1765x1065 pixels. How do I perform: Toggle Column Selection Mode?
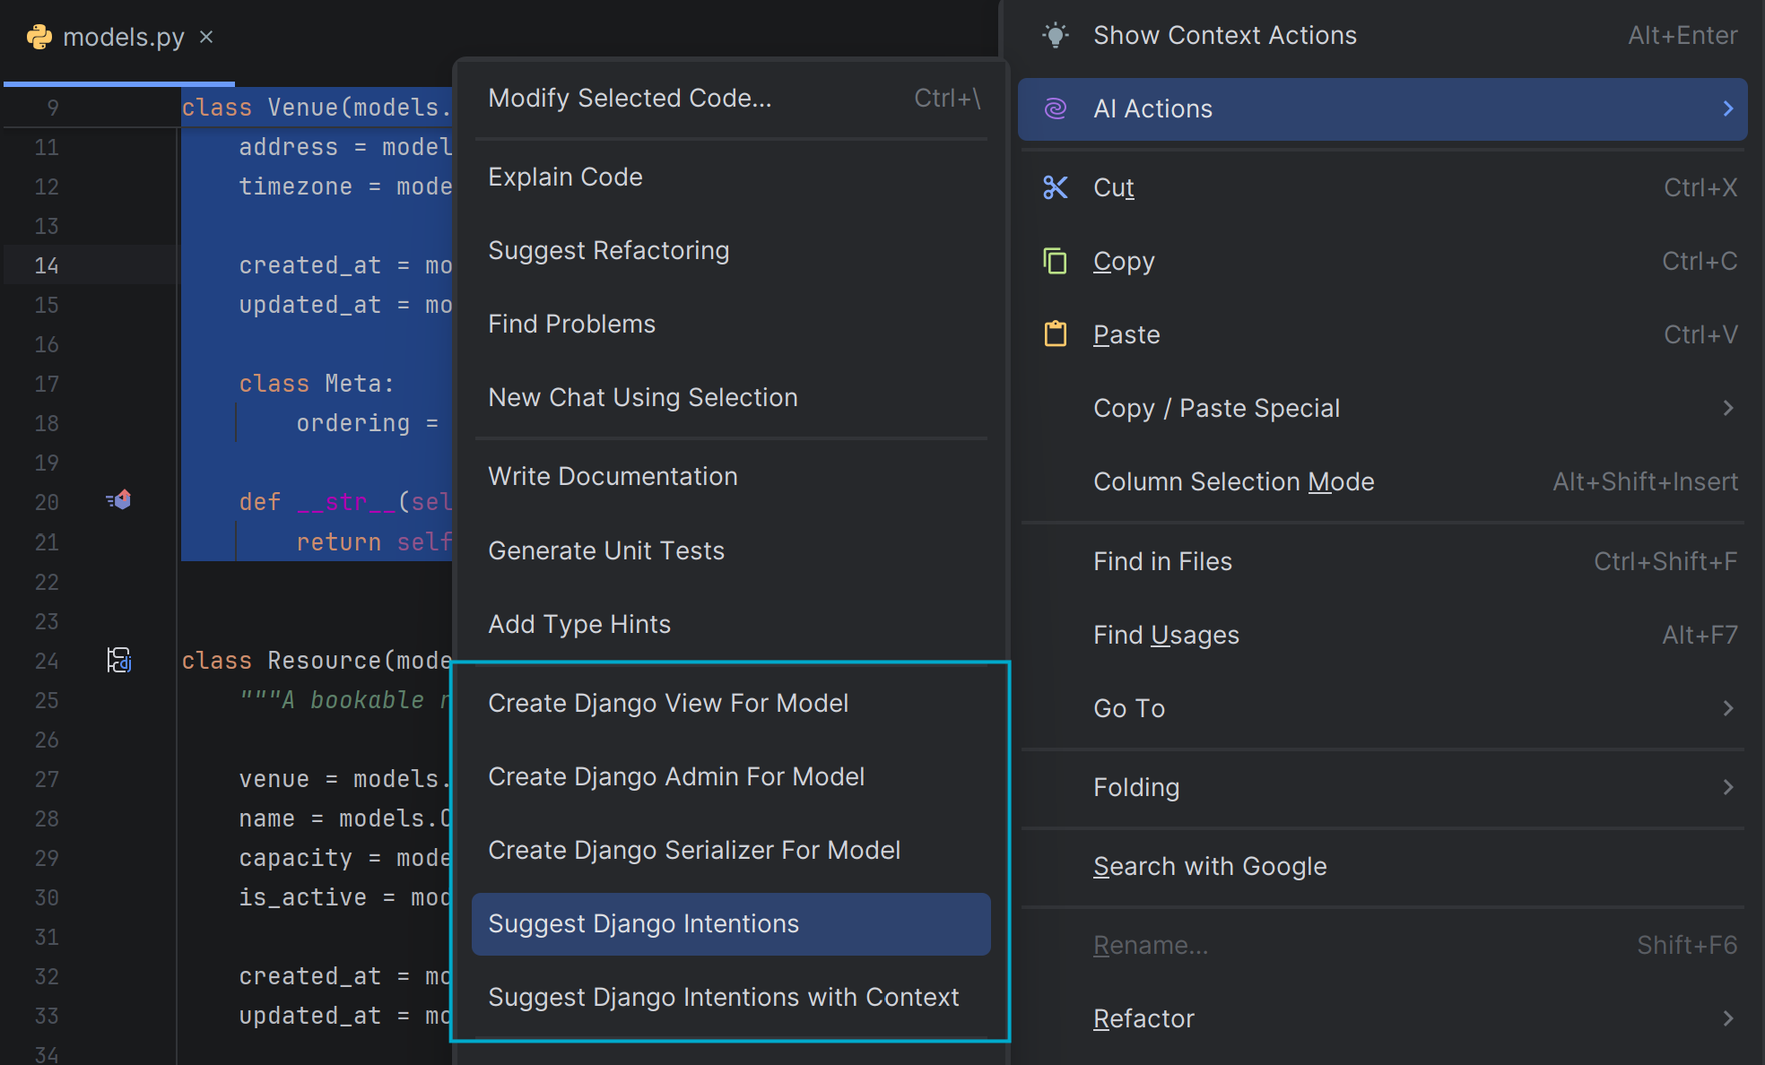point(1382,481)
